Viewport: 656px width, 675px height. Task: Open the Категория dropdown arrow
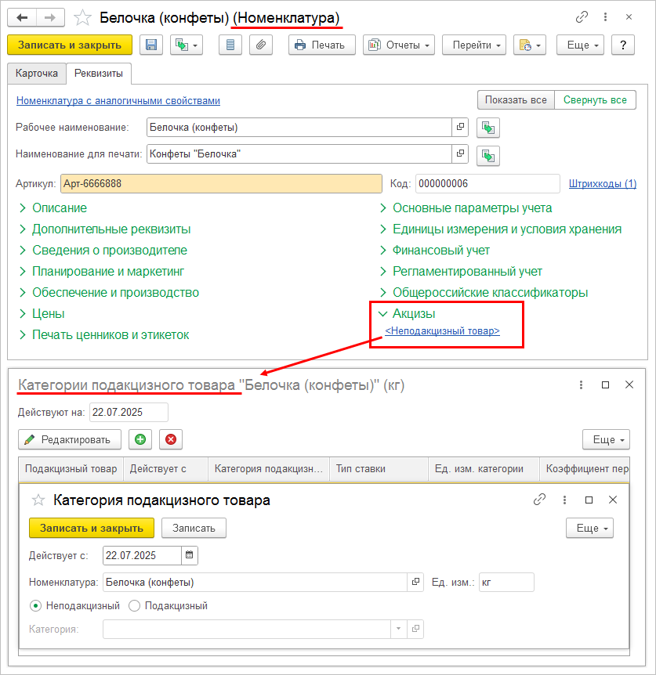(x=398, y=629)
